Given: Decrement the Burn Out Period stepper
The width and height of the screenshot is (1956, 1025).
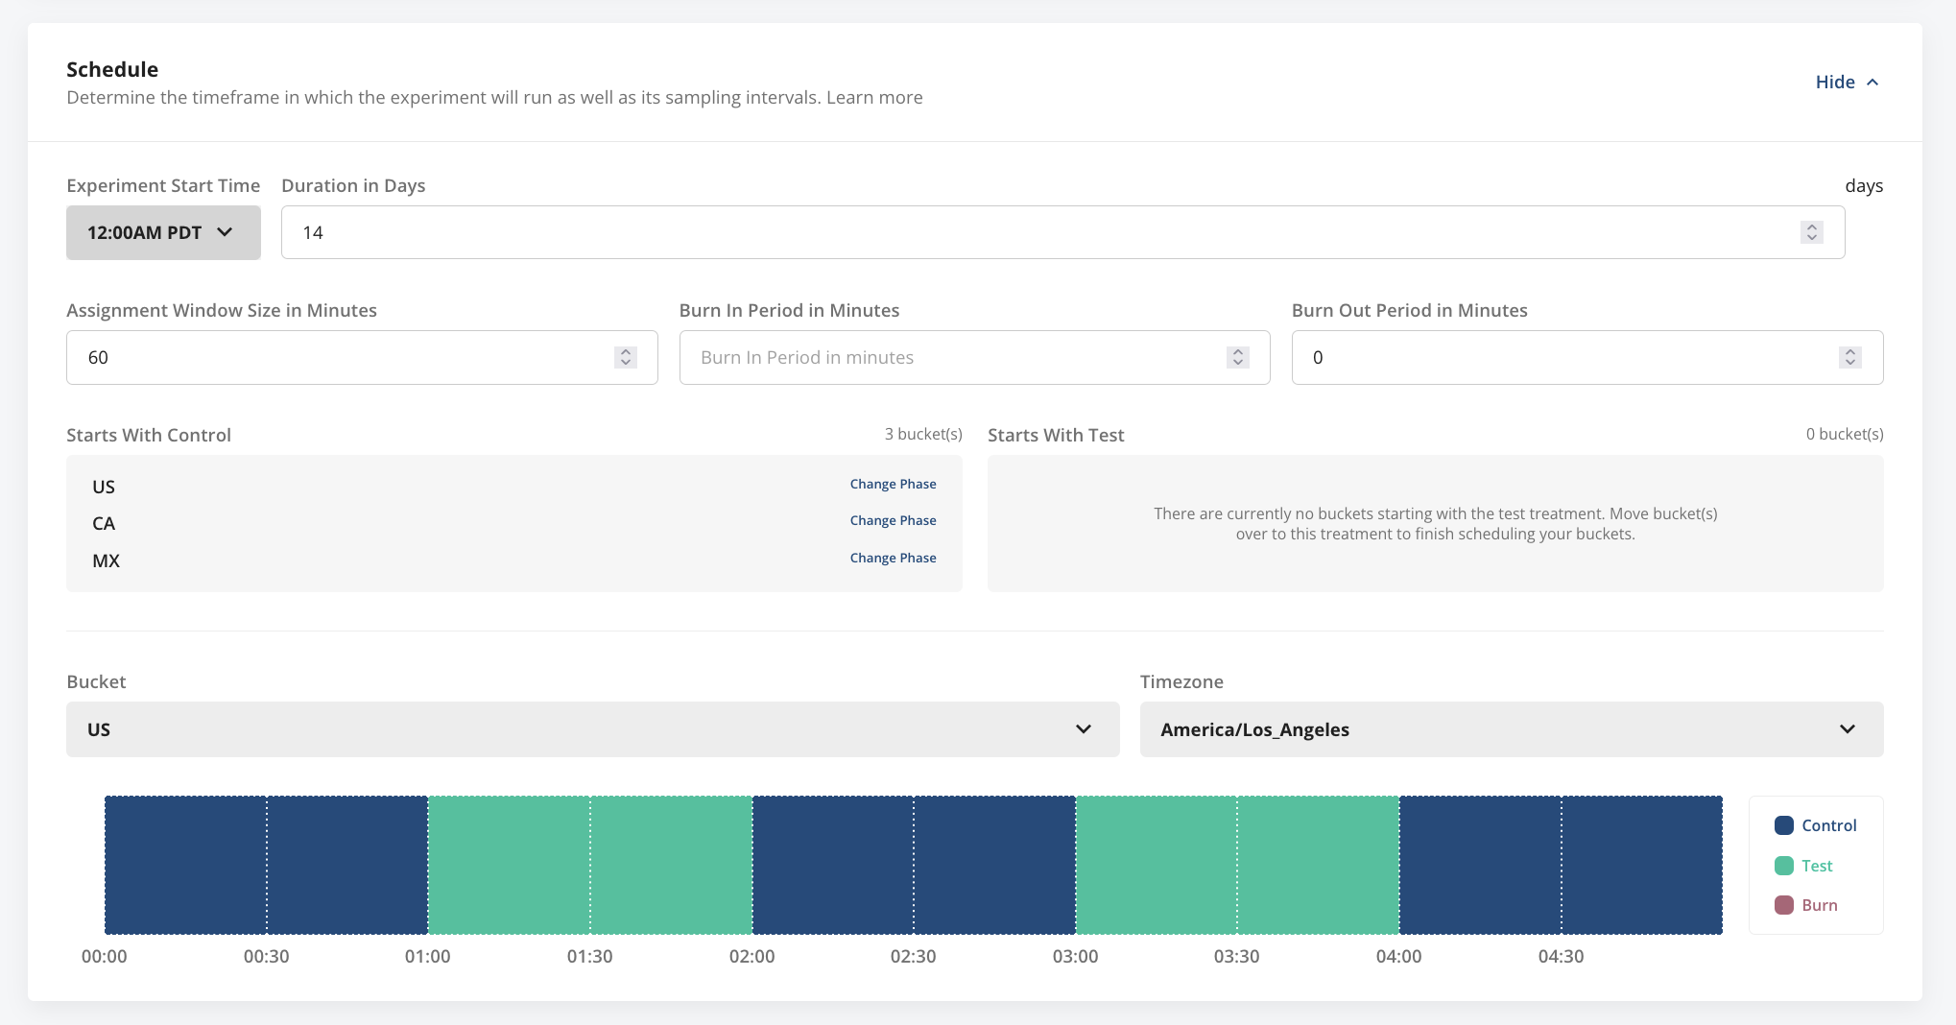Looking at the screenshot, I should pyautogui.click(x=1850, y=363).
